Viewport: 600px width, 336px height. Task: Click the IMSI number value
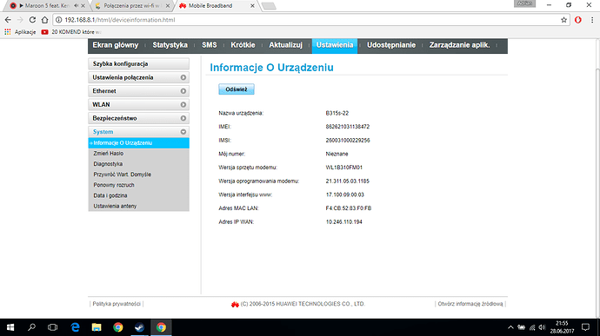point(348,141)
